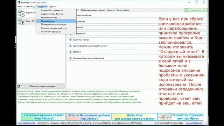Click the PrintHelp app icon in title bar
This screenshot has height=126, width=224.
[19, 2]
